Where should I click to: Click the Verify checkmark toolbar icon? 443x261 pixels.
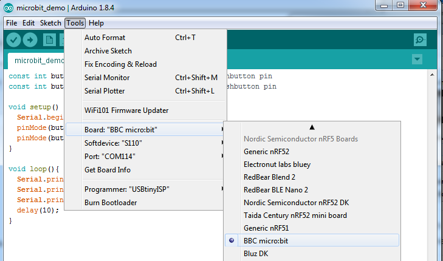tap(13, 40)
